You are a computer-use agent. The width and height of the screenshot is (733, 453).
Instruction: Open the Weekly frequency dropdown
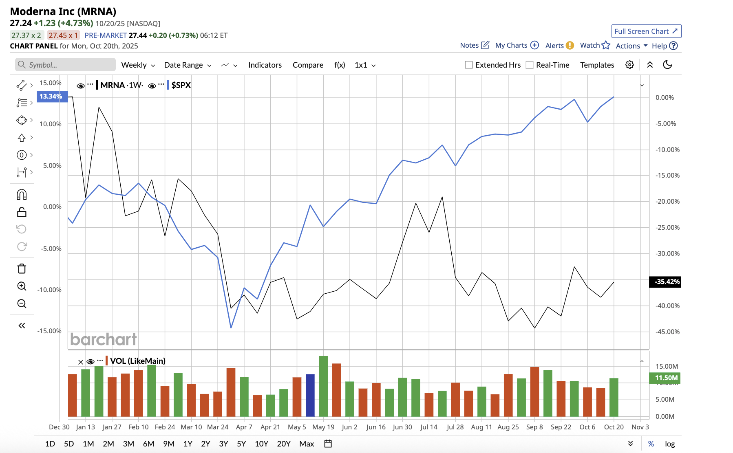coord(138,65)
